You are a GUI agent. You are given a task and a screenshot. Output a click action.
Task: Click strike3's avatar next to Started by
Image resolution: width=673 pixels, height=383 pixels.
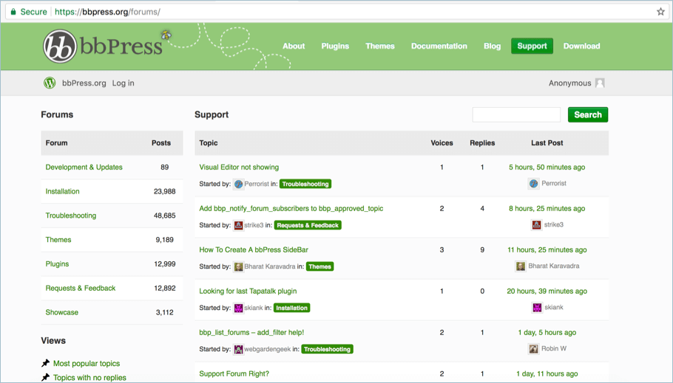[238, 225]
